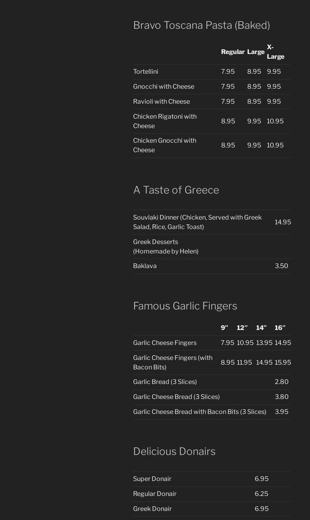Screen dimensions: 310x520
Task: Click the Super Donair item
Action: pos(152,479)
